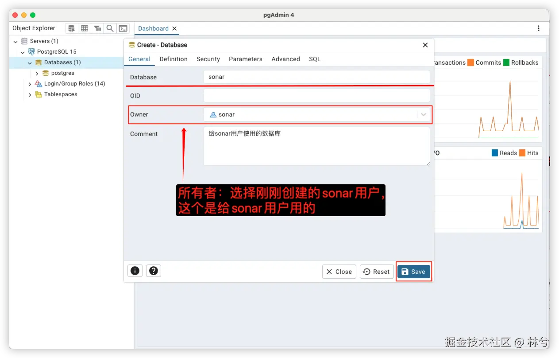Viewport: 559px width, 358px height.
Task: Expand Login/Group Roles (14) node
Action: point(30,84)
